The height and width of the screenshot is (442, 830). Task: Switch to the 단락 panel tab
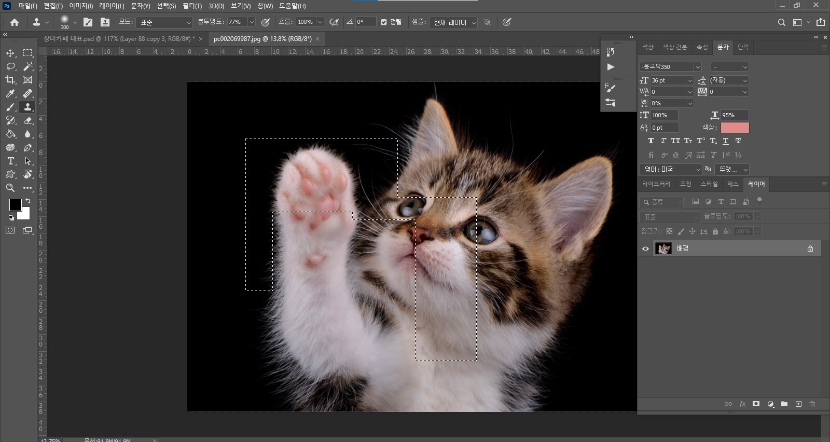743,47
